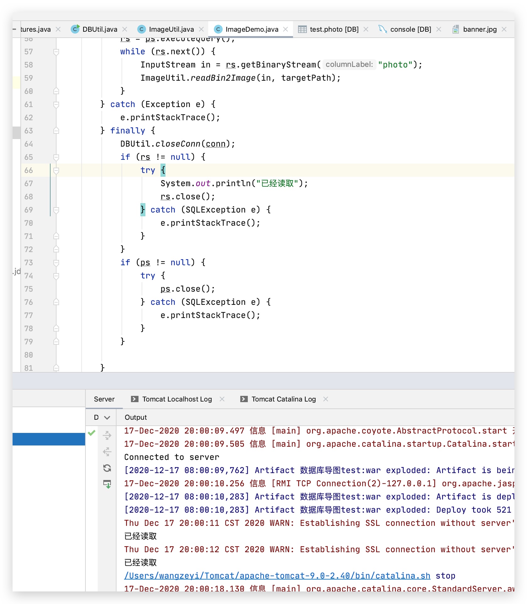Click the circular redeploy arrows icon in Services toolbar
527x604 pixels.
107,469
